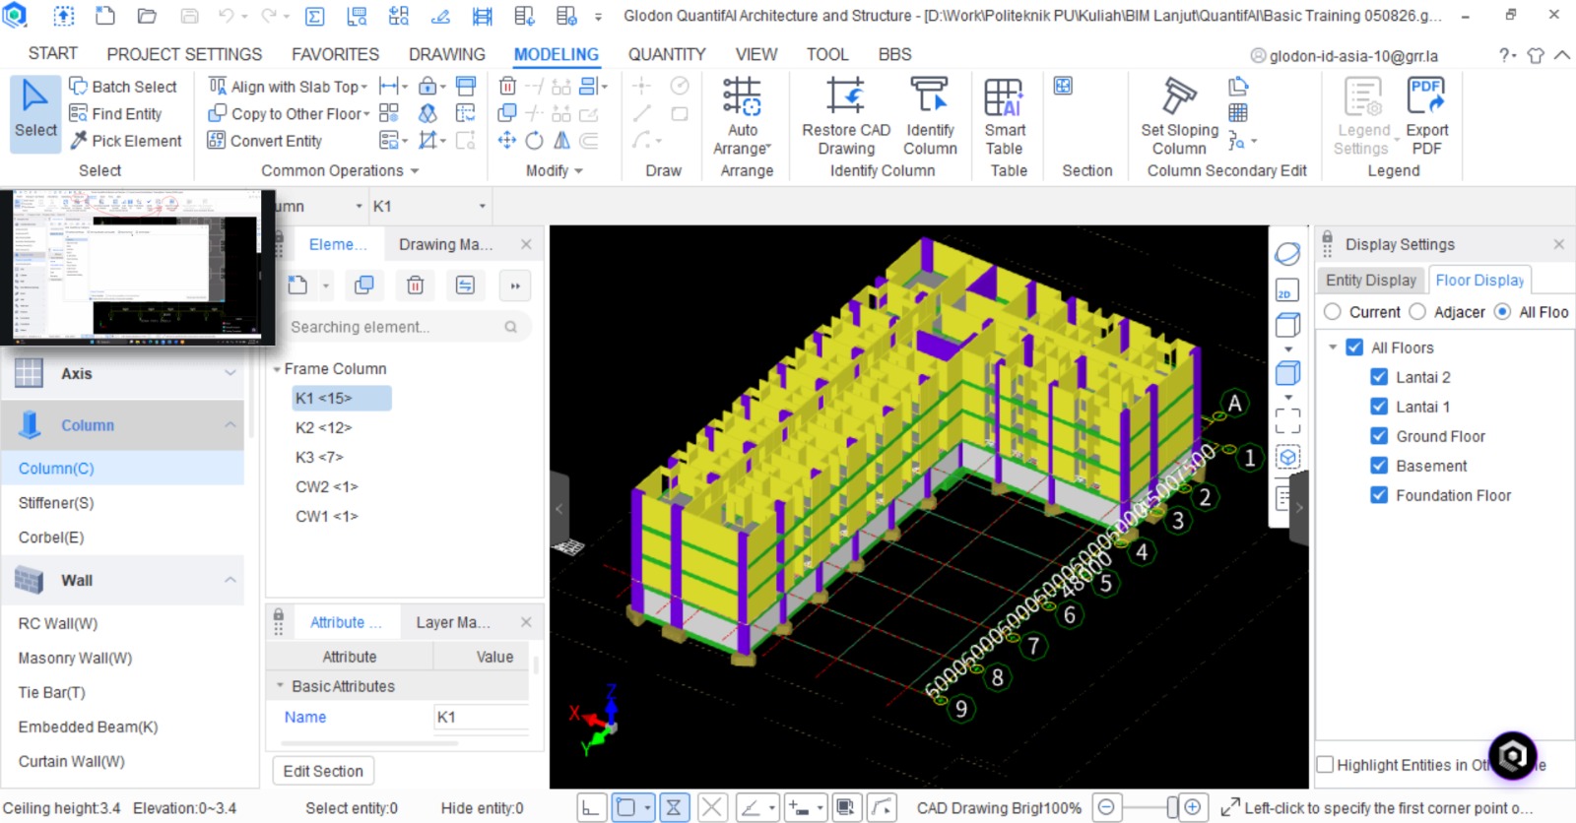Open the BBS ribbon tab
The image size is (1576, 823).
click(x=894, y=54)
